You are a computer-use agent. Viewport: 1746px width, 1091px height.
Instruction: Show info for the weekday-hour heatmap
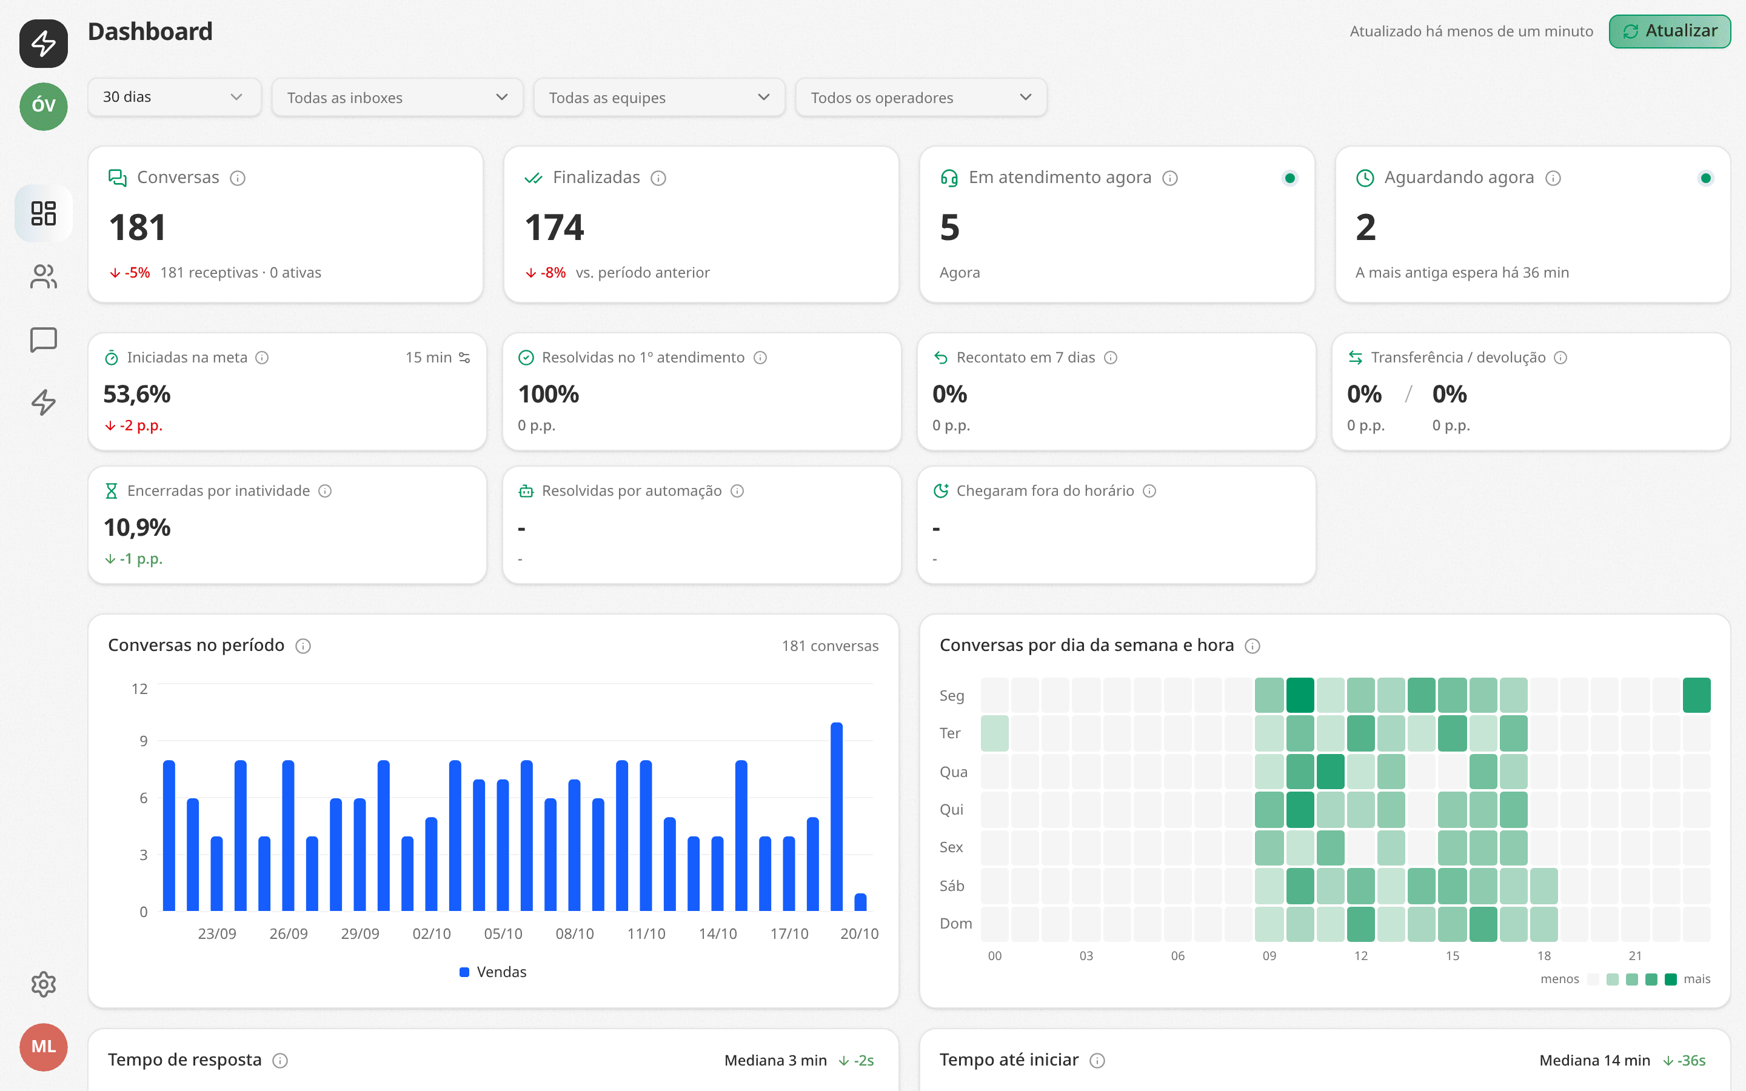click(1253, 647)
